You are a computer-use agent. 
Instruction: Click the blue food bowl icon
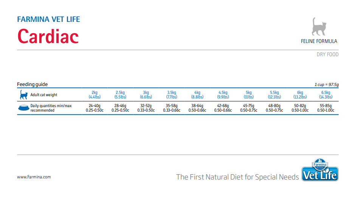click(24, 108)
